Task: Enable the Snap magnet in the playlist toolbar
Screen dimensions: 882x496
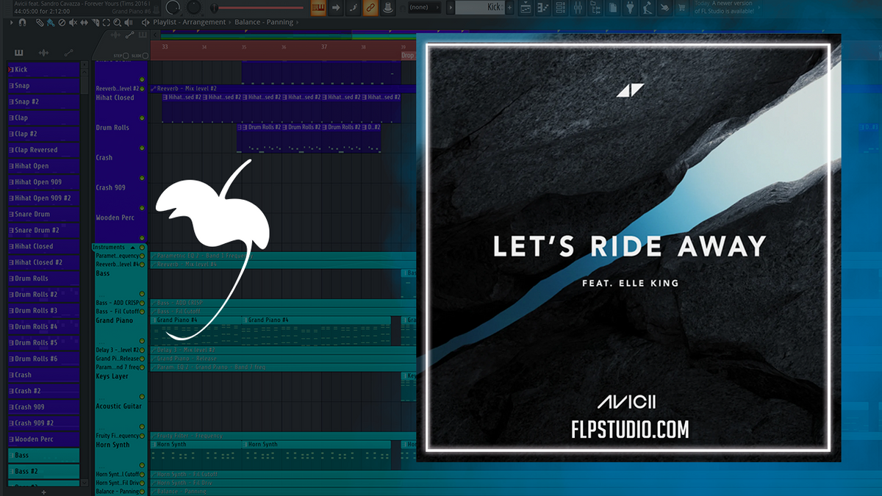Action: 22,22
